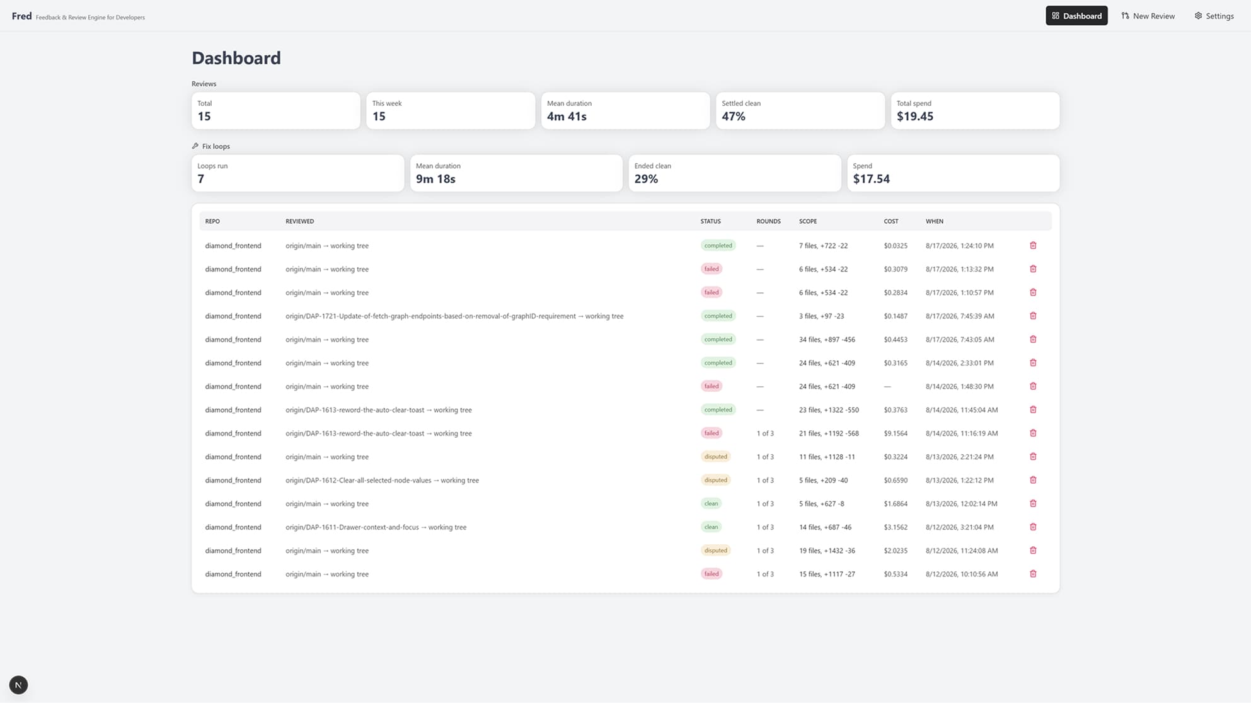Click the Loops run 7 card
The height and width of the screenshot is (703, 1251).
pyautogui.click(x=297, y=173)
